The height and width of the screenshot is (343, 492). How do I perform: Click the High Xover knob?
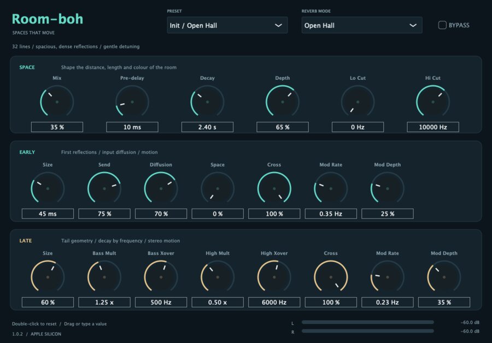point(274,277)
